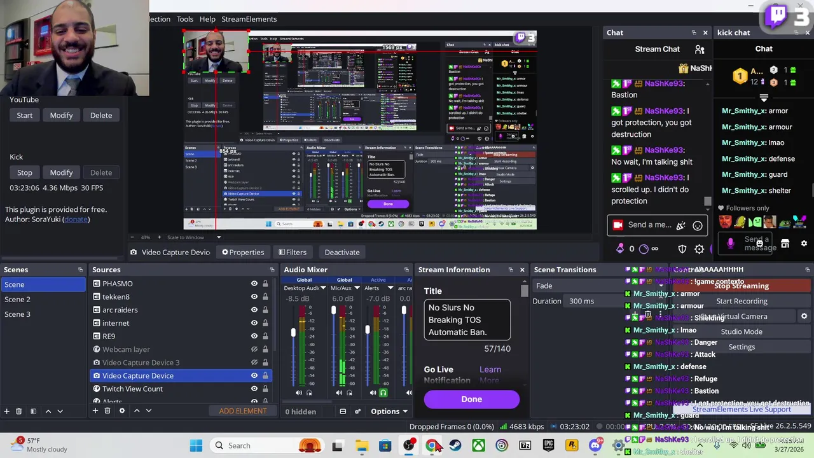
Task: Hide the tekken8 source
Action: click(x=254, y=297)
